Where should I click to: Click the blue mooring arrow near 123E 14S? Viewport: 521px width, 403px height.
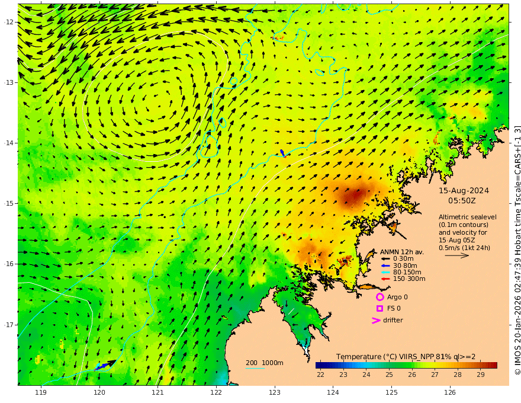click(282, 153)
